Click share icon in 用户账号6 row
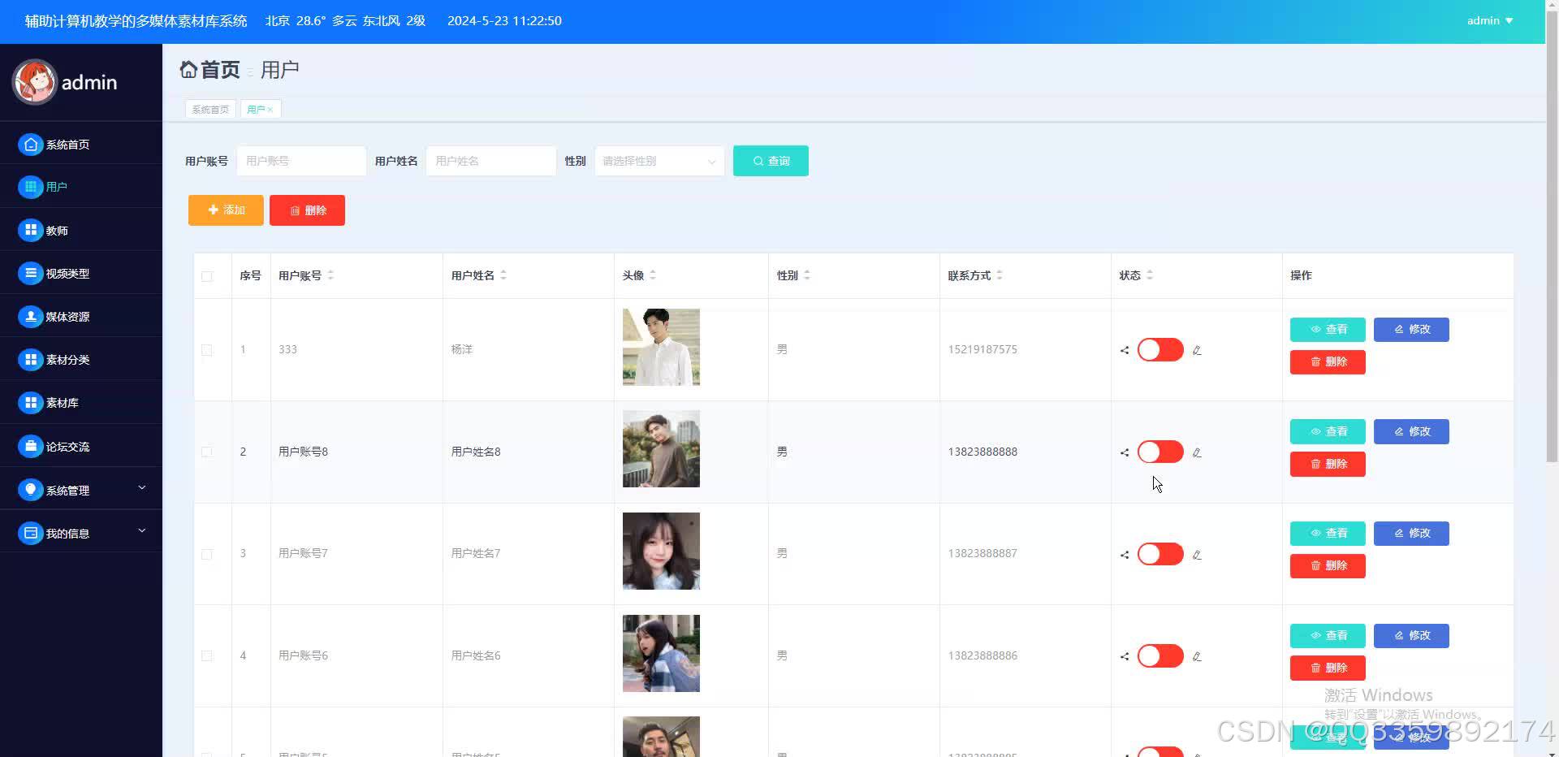This screenshot has width=1559, height=757. pyautogui.click(x=1125, y=656)
